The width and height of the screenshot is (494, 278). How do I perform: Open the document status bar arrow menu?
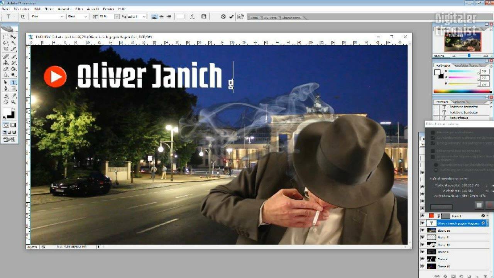[98, 246]
